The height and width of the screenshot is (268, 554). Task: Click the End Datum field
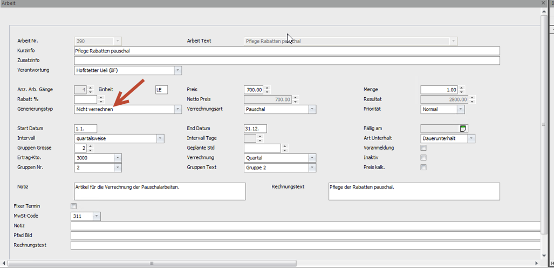pyautogui.click(x=255, y=129)
